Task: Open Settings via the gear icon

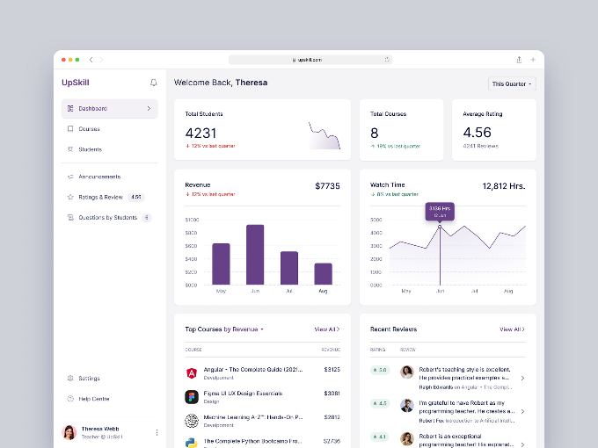Action: 70,379
